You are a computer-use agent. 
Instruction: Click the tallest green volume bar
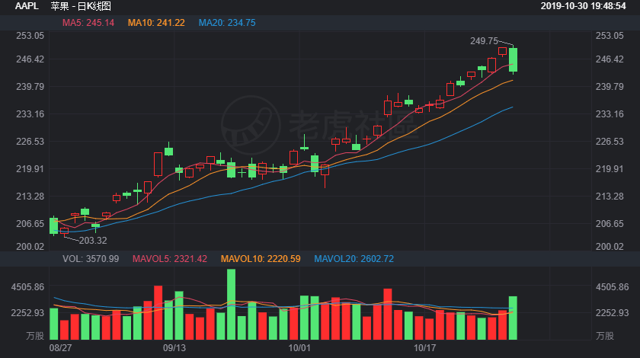pyautogui.click(x=231, y=305)
